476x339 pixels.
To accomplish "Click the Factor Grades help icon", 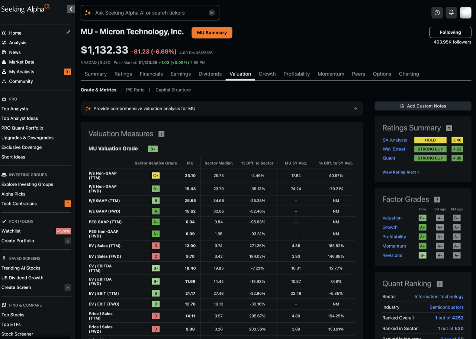I will click(x=437, y=200).
